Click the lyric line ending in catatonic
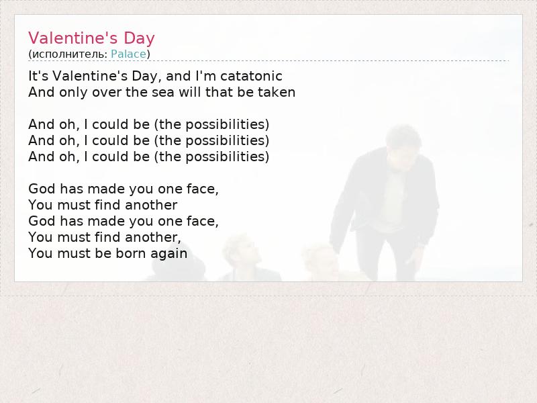 (155, 76)
